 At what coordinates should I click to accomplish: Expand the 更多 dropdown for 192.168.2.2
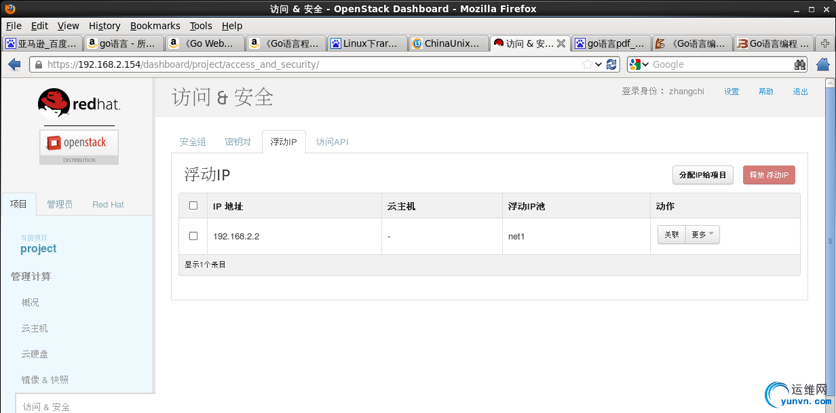click(702, 235)
